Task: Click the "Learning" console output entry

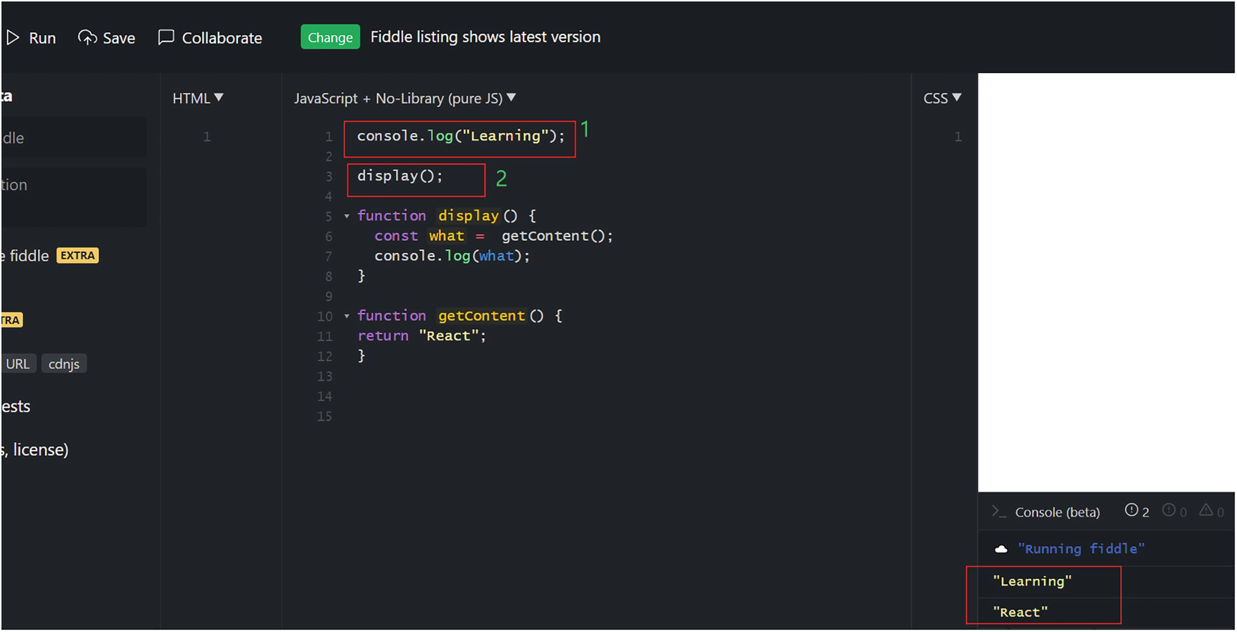Action: click(1032, 582)
